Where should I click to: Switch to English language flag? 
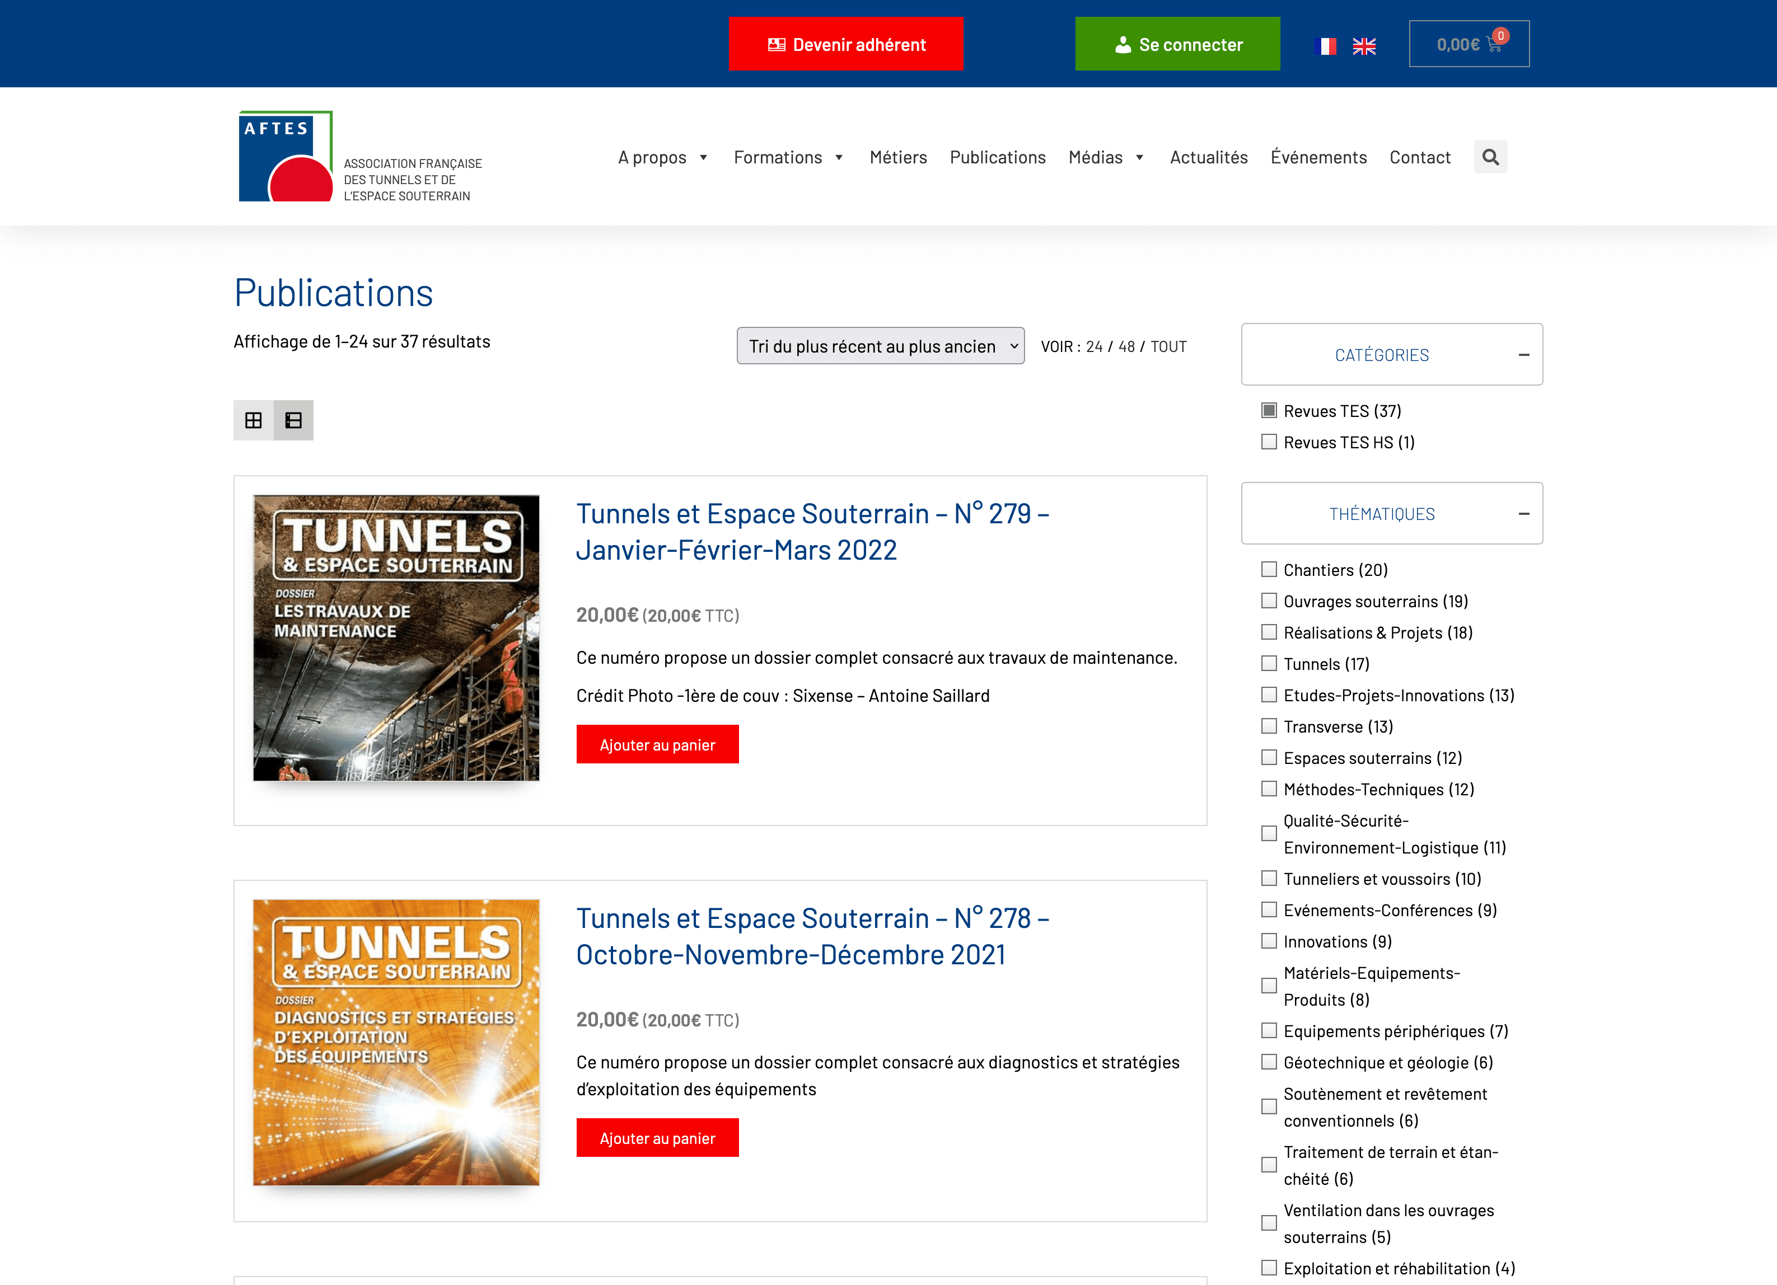coord(1364,46)
